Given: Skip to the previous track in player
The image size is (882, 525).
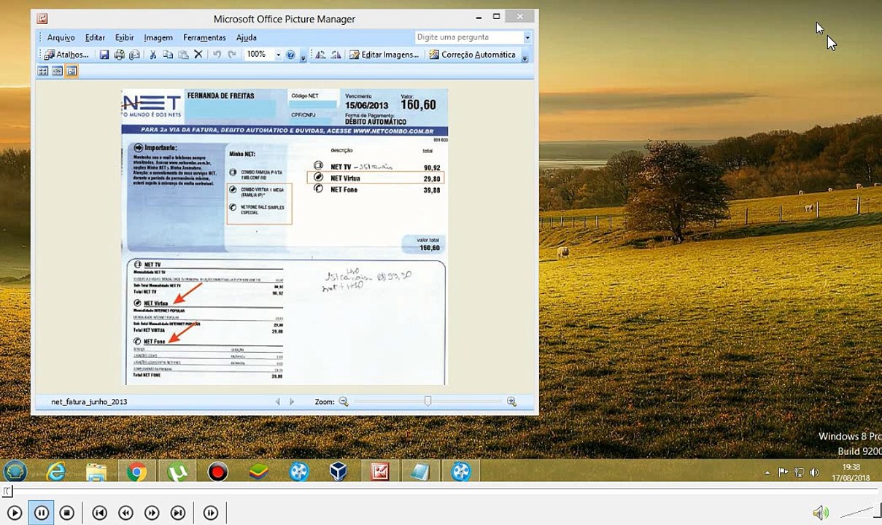Looking at the screenshot, I should coord(100,513).
